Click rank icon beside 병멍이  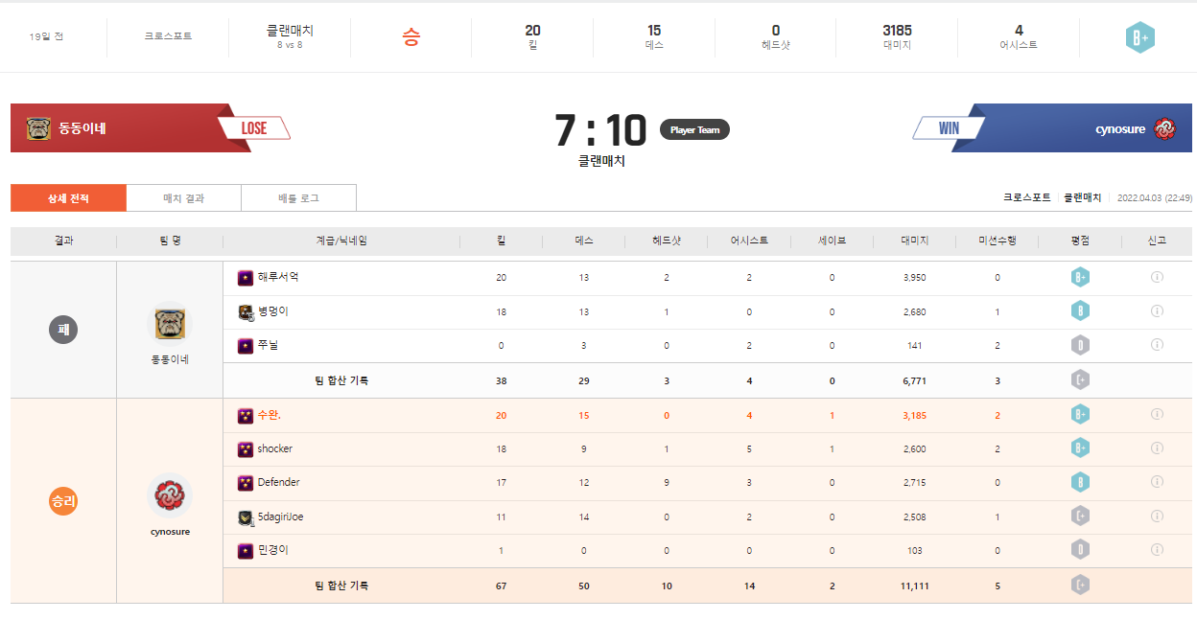[246, 312]
